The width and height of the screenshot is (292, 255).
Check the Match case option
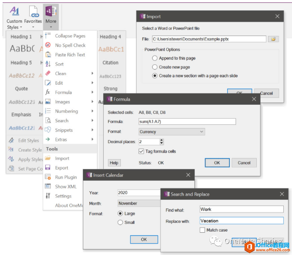(202, 230)
